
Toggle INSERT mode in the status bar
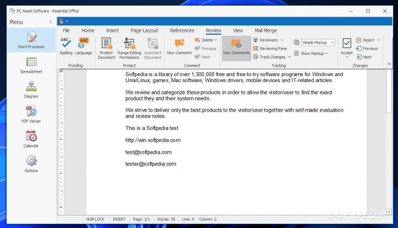(x=119, y=219)
